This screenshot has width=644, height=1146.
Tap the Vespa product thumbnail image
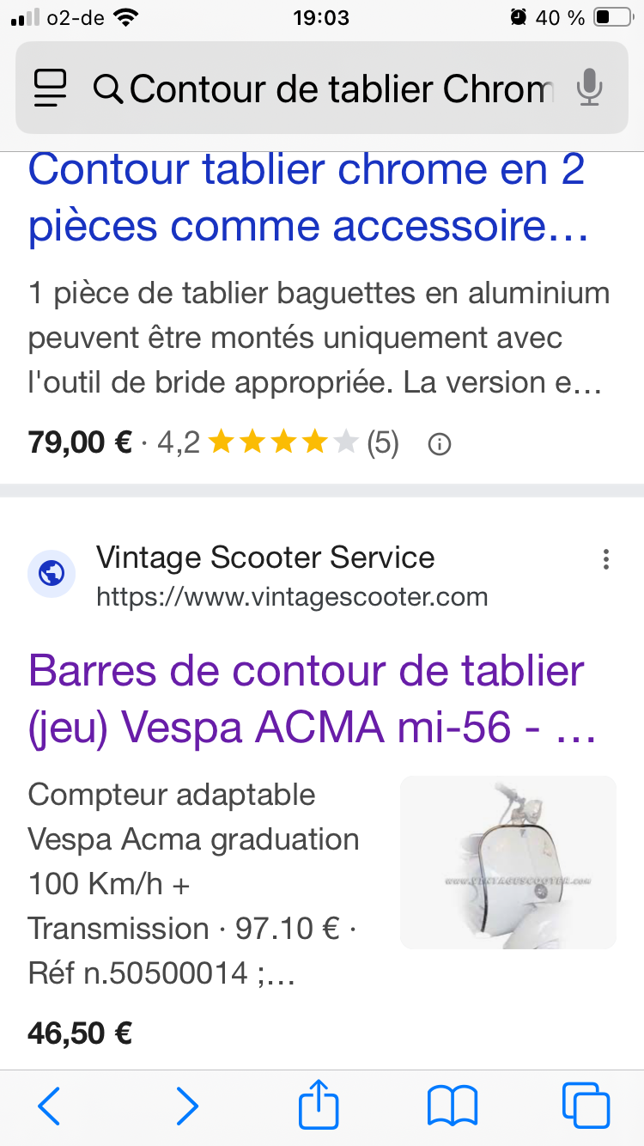tap(508, 863)
